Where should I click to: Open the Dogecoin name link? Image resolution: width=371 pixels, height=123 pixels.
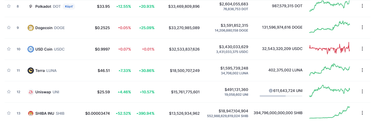click(44, 28)
